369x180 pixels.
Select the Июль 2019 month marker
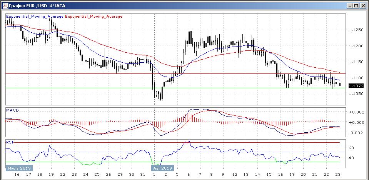19,168
